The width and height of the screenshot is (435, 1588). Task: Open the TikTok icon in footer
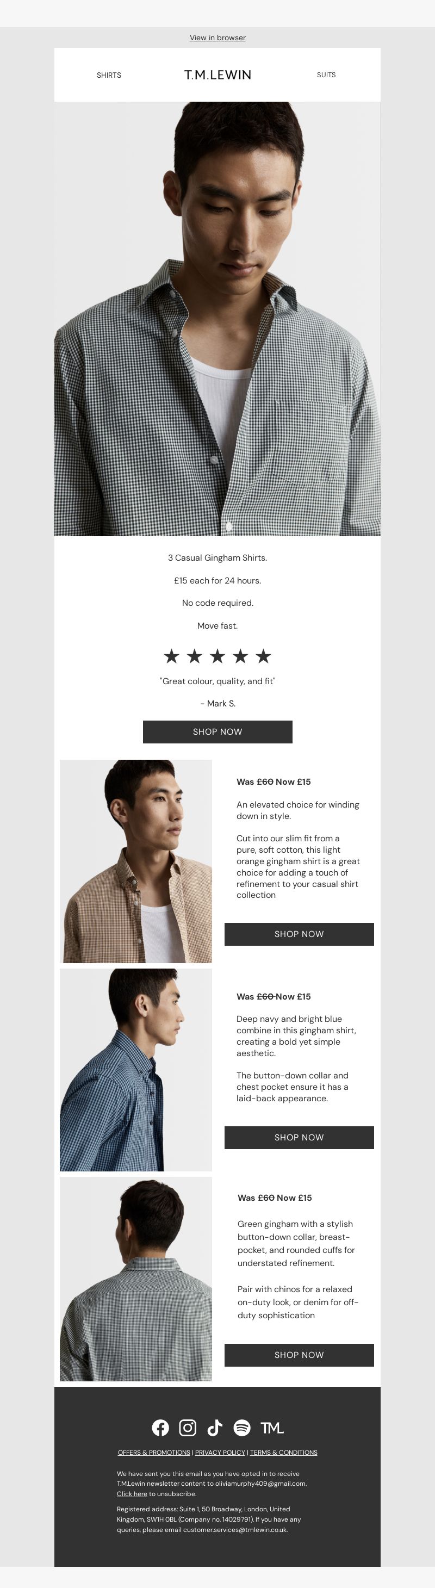coord(214,1427)
